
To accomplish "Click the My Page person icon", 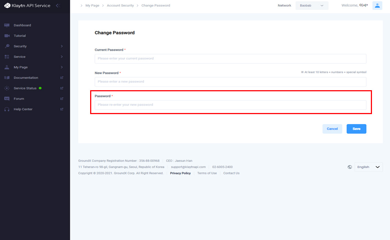I will pyautogui.click(x=7, y=67).
